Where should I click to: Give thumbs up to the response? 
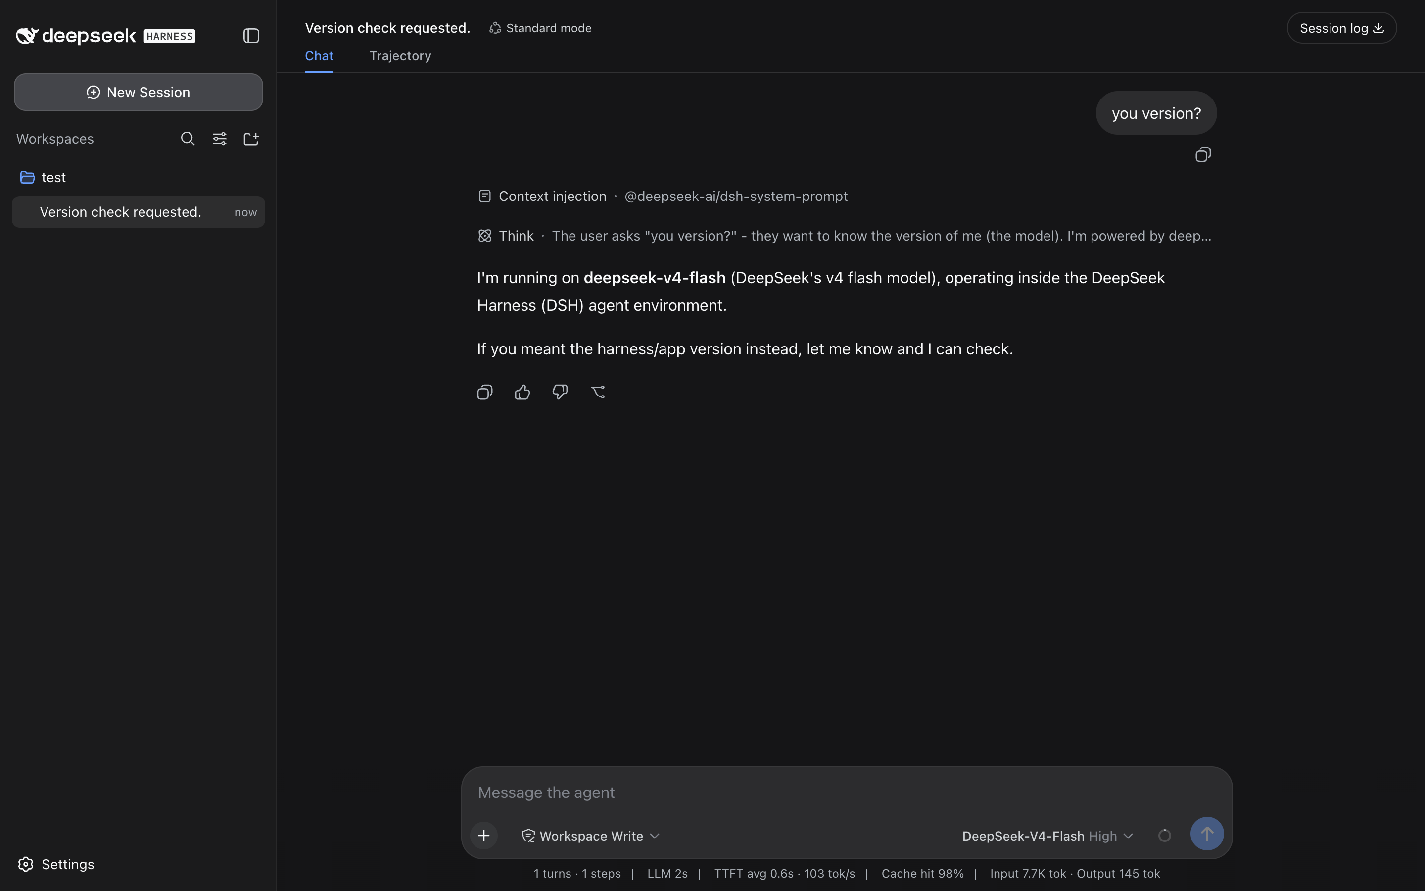pos(522,392)
